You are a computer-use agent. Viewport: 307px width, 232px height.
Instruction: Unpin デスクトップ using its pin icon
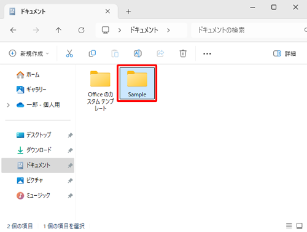(70, 135)
